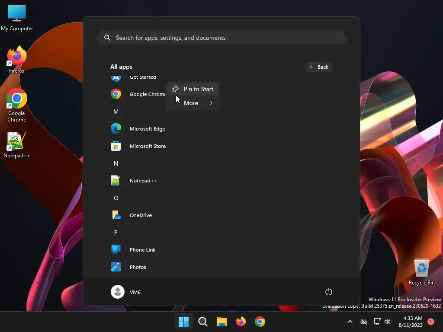Click the All apps heading text

click(121, 67)
